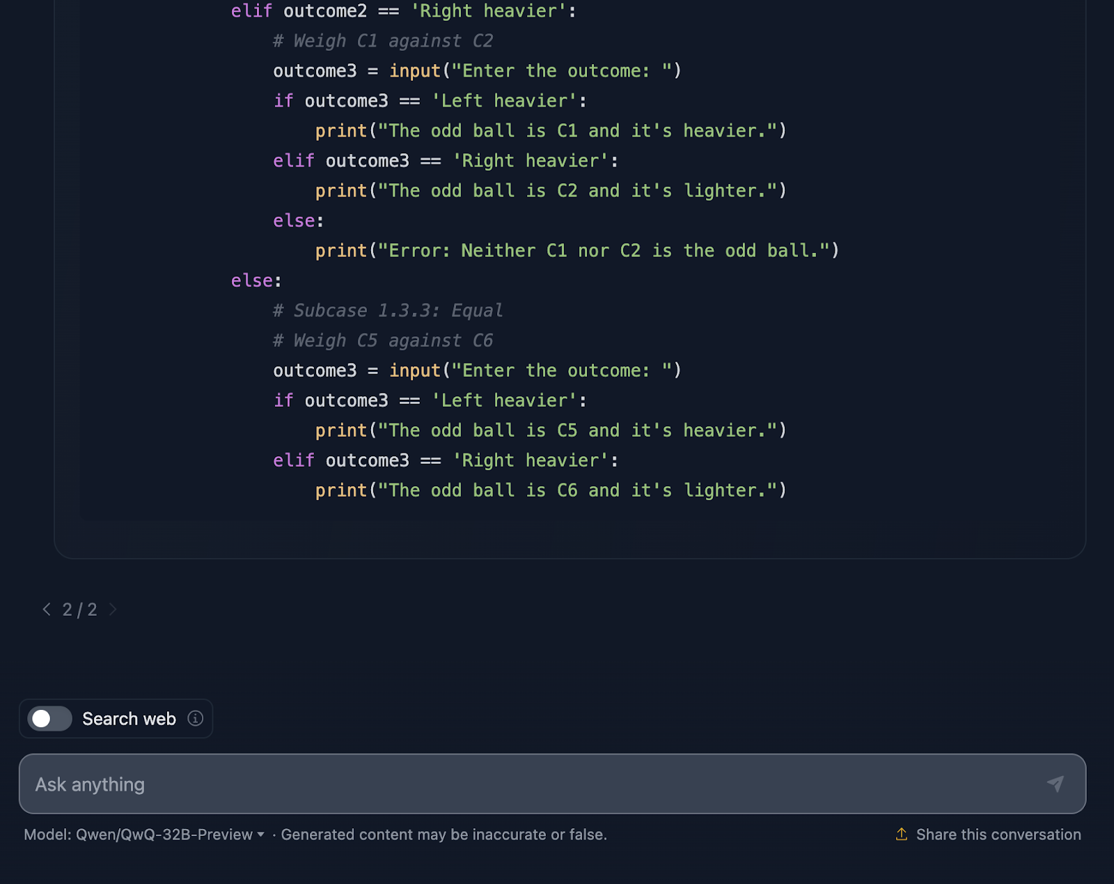Click the 2 / 2 version counter
The image size is (1114, 884).
[x=79, y=610]
